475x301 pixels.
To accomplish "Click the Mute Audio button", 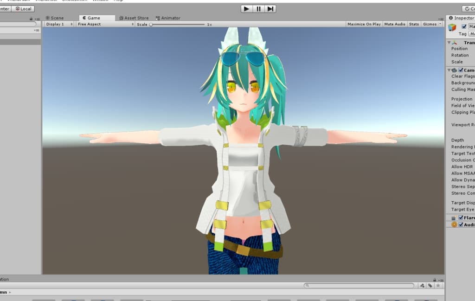I will click(x=395, y=24).
